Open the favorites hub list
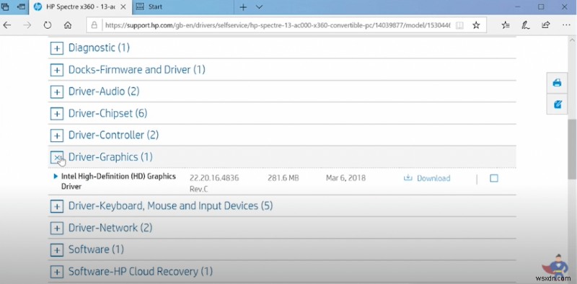Screen dimensions: 577x284 [x=506, y=25]
